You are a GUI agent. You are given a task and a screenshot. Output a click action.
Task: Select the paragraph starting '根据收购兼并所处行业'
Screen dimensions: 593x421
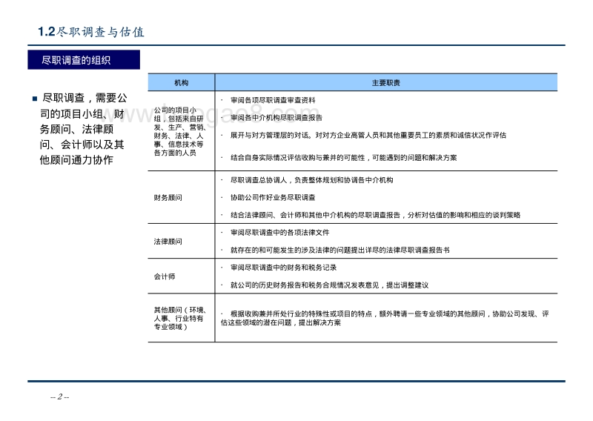(x=385, y=318)
